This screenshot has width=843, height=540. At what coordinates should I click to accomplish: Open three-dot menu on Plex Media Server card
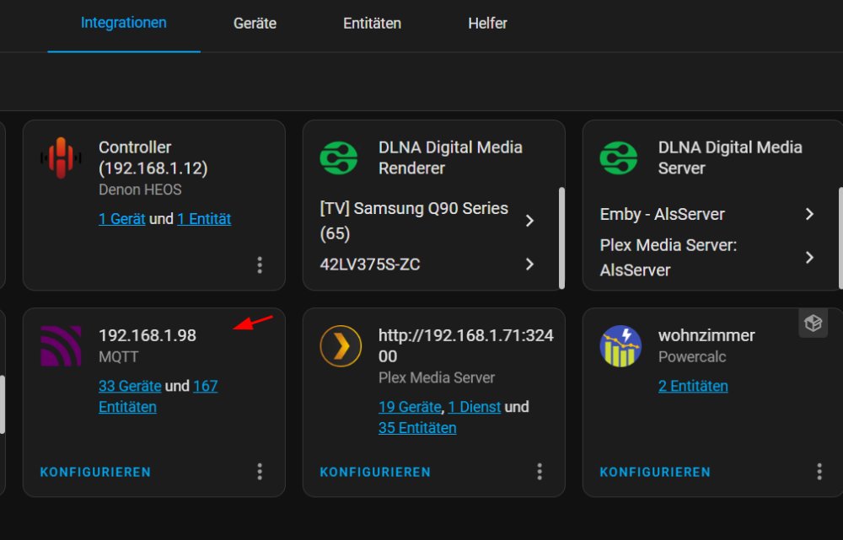[540, 472]
